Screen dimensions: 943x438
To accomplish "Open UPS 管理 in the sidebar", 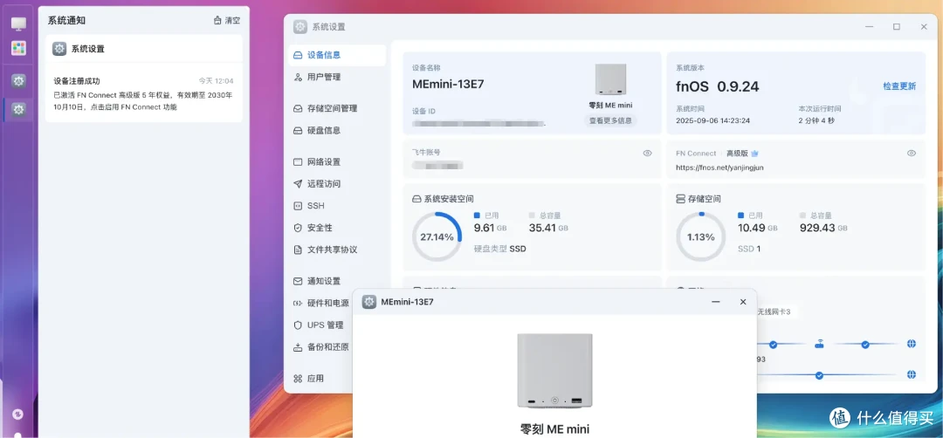I will (x=320, y=325).
